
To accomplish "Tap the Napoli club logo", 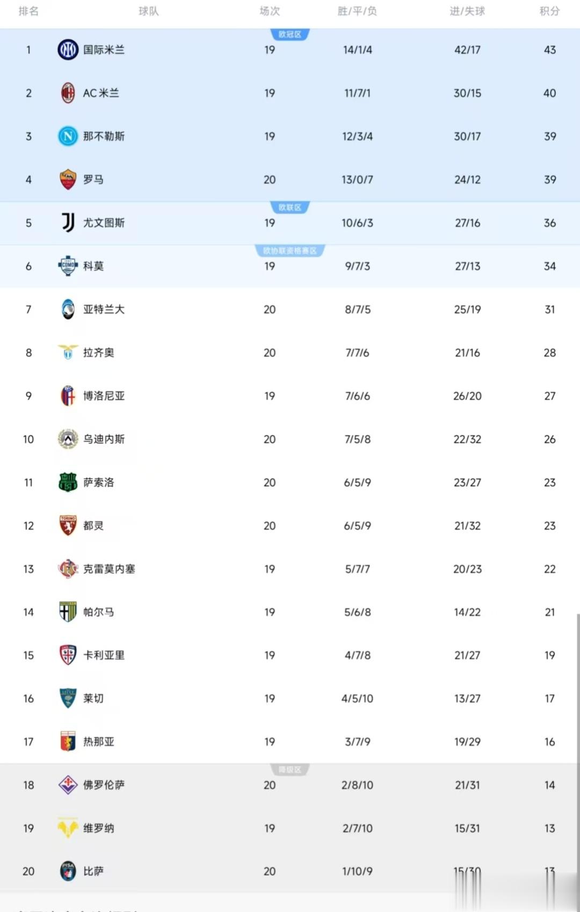I will point(68,137).
